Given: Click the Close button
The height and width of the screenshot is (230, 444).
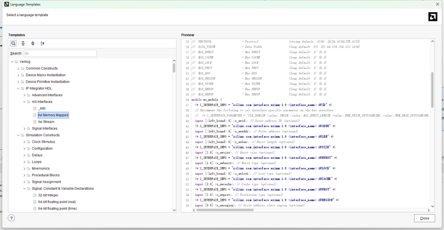Looking at the screenshot, I should [424, 218].
